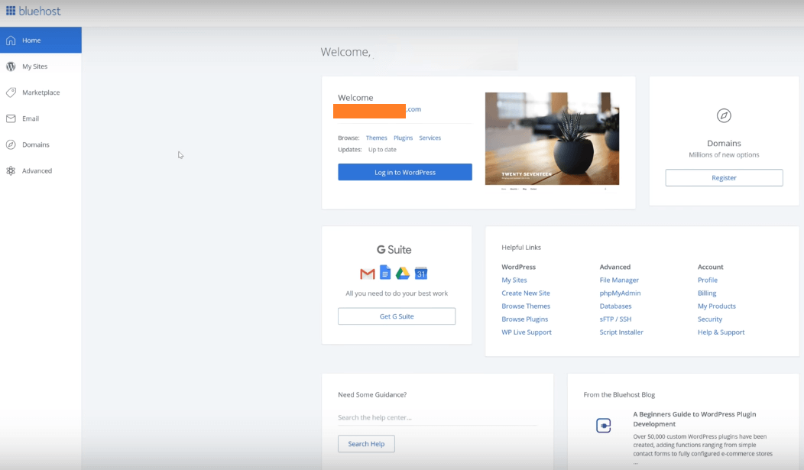This screenshot has height=470, width=804.
Task: Open the Profile account link
Action: coord(707,280)
